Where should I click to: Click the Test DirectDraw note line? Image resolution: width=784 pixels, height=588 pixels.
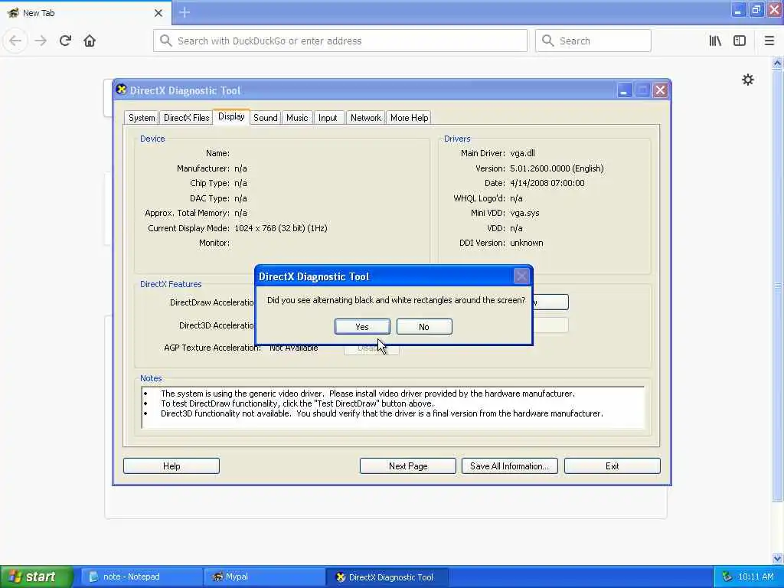(x=298, y=403)
